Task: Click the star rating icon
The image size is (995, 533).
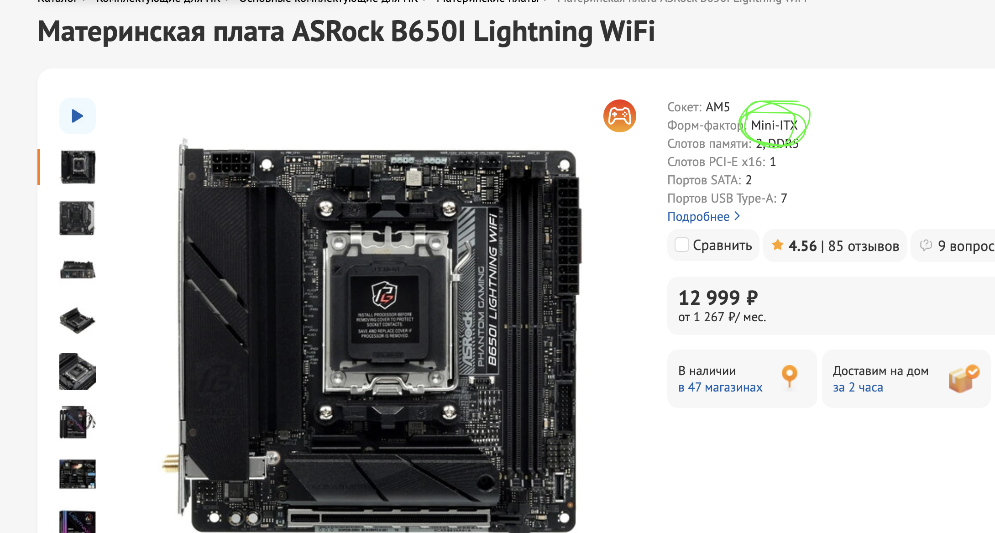Action: click(x=777, y=245)
